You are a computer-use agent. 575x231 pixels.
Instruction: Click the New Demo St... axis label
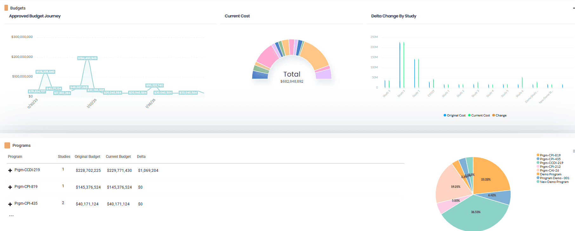pyautogui.click(x=546, y=97)
